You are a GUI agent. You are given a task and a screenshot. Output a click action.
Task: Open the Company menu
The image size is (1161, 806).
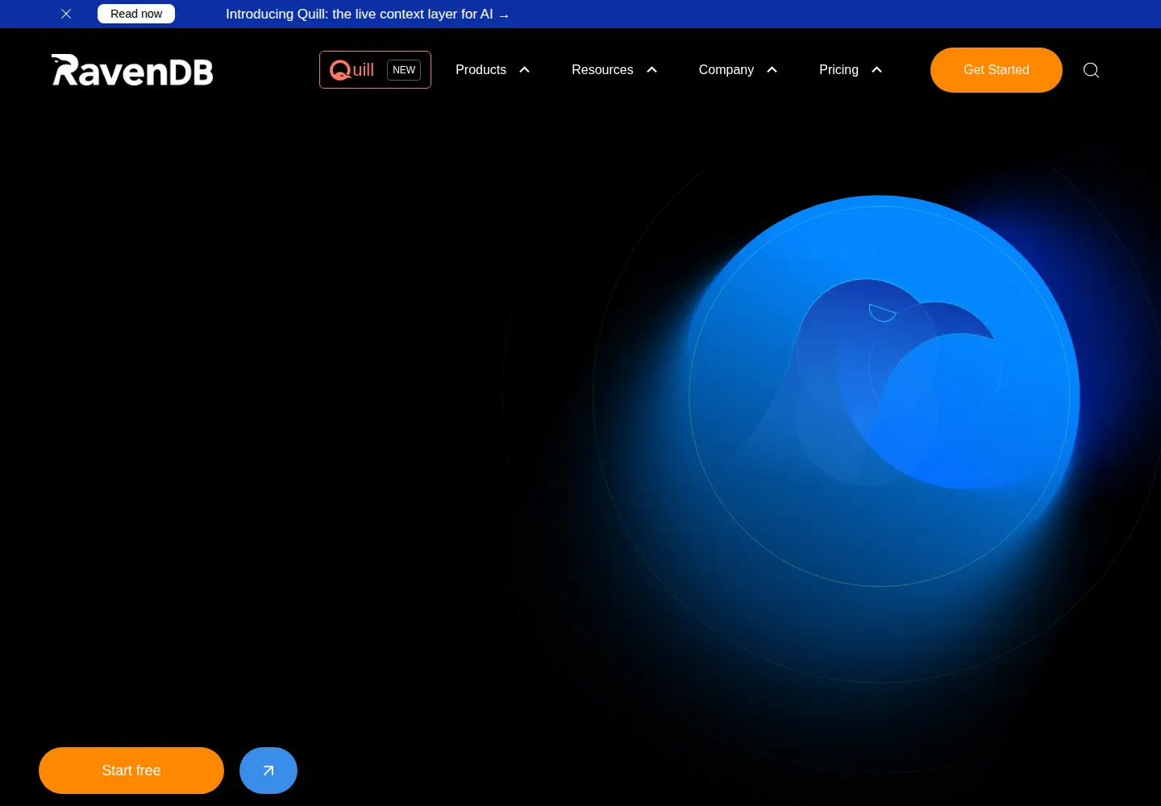click(x=726, y=70)
